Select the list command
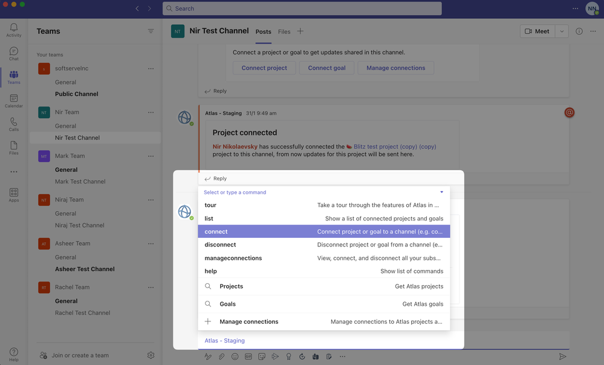 click(x=324, y=219)
